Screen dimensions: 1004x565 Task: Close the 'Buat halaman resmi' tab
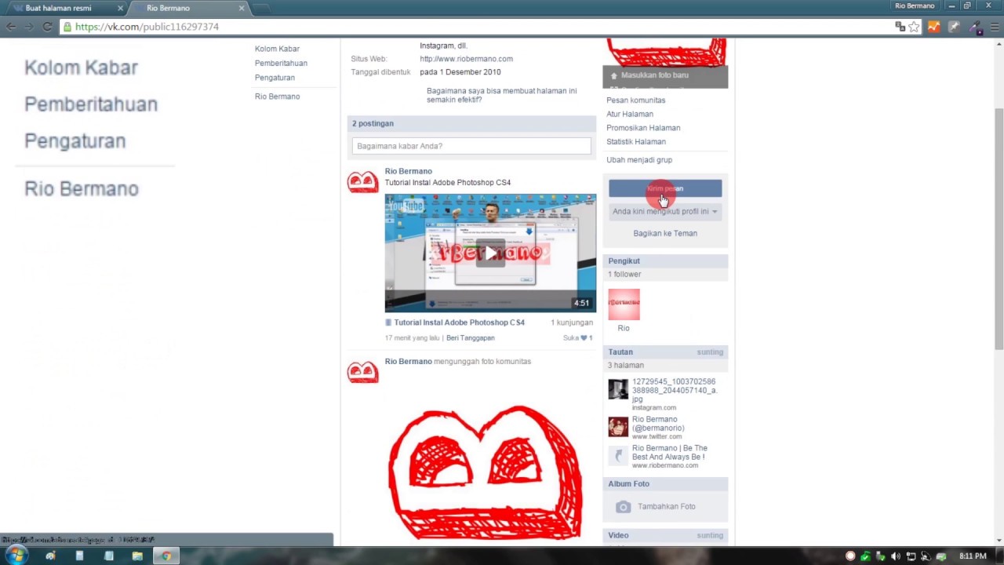(x=120, y=8)
